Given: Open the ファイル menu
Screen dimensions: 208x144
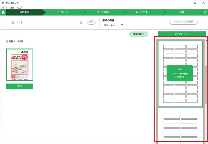Looking at the screenshot, I should coord(4,7).
